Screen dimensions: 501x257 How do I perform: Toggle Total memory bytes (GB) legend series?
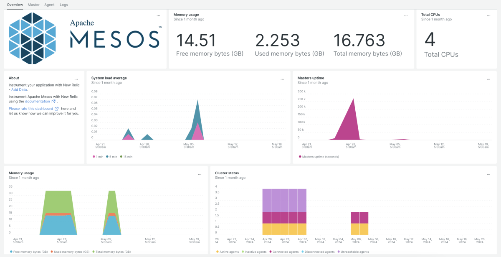[x=111, y=252]
